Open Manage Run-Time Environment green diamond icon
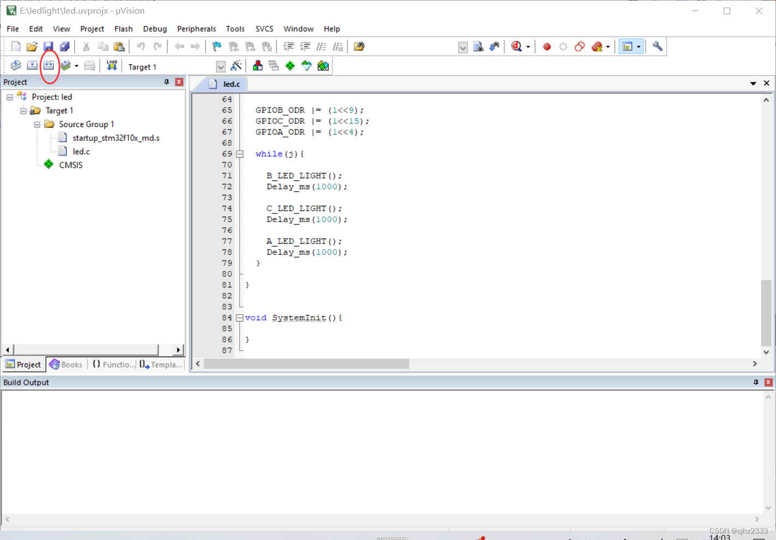776x540 pixels. (x=290, y=66)
